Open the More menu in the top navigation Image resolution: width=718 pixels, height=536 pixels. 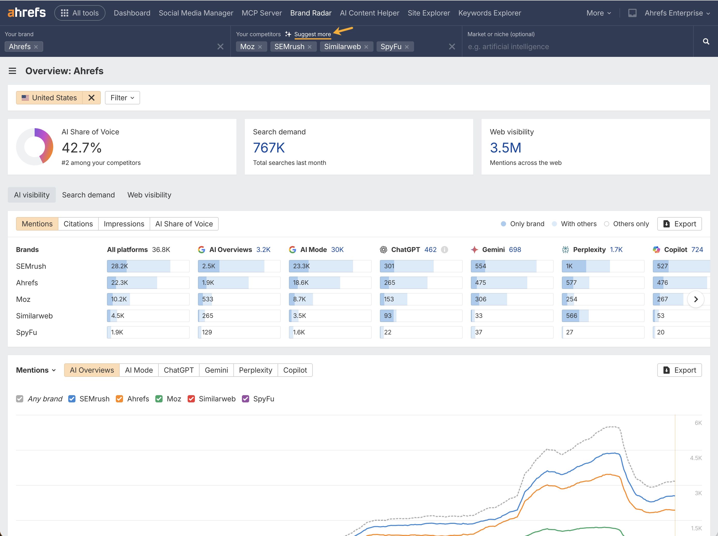(599, 13)
